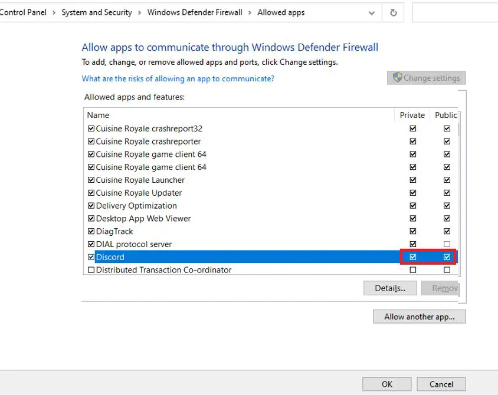The height and width of the screenshot is (395, 498).
Task: Expand chevron after System and Security
Action: point(139,12)
